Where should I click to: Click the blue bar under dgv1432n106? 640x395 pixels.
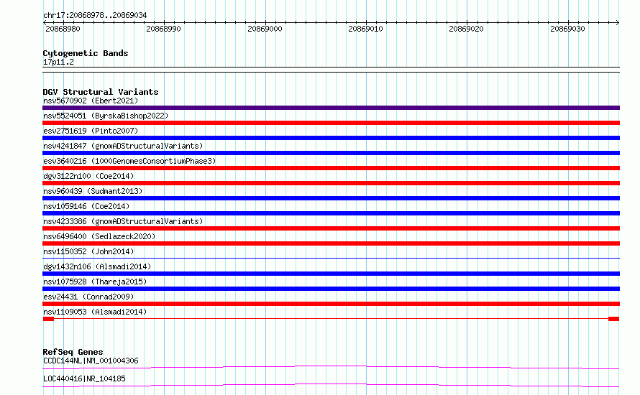(331, 274)
